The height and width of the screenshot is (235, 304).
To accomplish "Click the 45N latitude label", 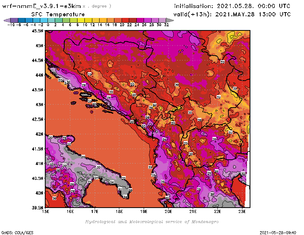I will pyautogui.click(x=40, y=45).
